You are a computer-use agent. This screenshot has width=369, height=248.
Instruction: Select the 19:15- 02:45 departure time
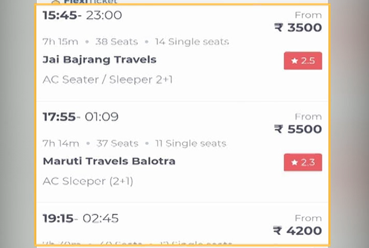pos(81,218)
